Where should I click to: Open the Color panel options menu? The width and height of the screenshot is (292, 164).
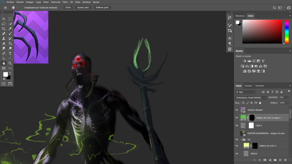tap(290, 16)
